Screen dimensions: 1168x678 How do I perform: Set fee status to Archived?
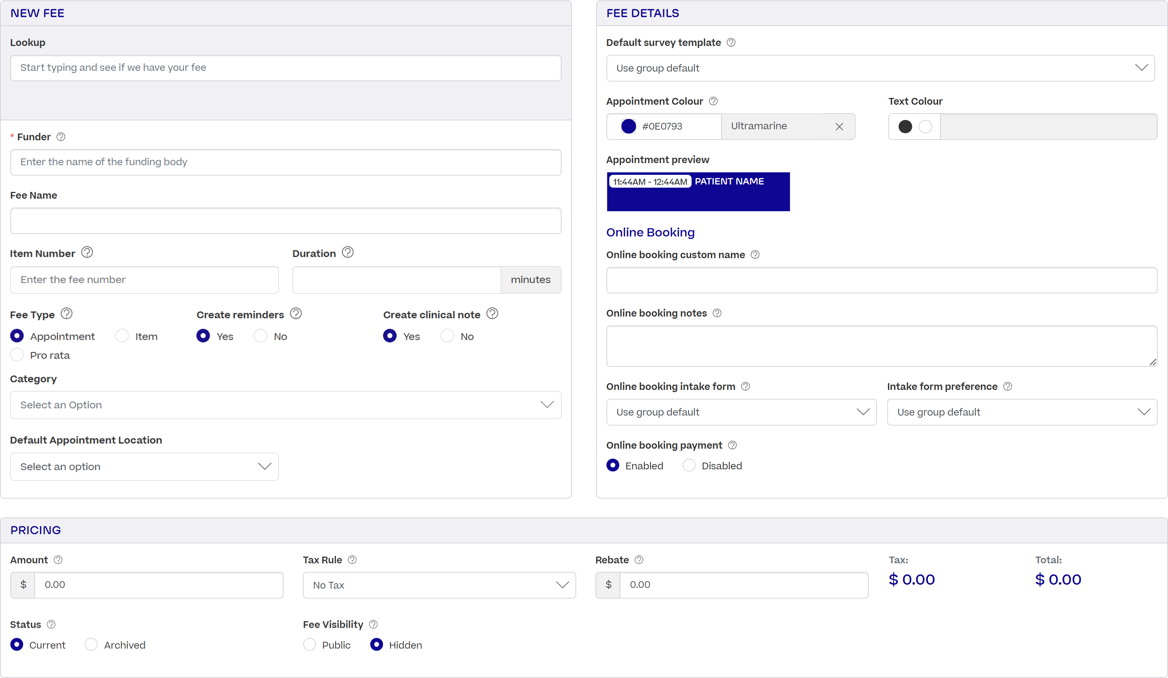coord(91,644)
